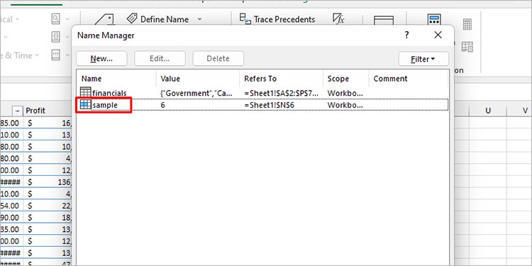This screenshot has width=532, height=266.
Task: Click the Profit cell starting with 22
Action: pyautogui.click(x=47, y=206)
